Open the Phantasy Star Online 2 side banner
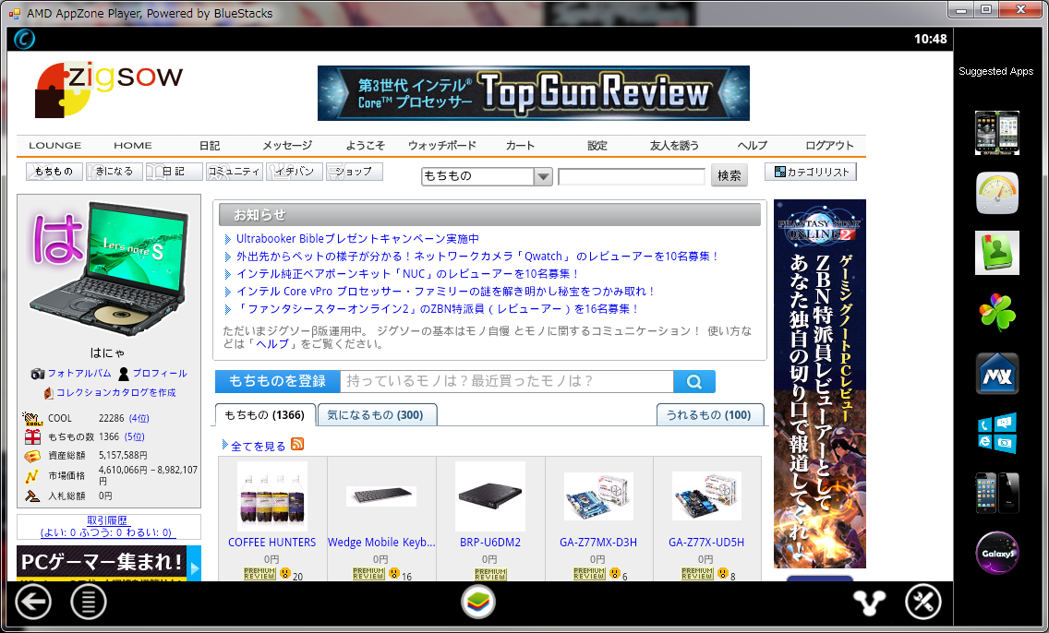 pyautogui.click(x=820, y=384)
